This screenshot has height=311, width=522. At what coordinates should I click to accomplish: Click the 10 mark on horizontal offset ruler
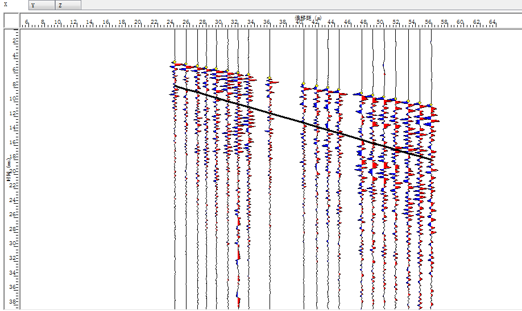click(57, 22)
